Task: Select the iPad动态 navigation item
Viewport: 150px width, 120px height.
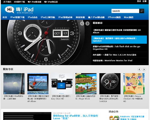Action: (33, 17)
